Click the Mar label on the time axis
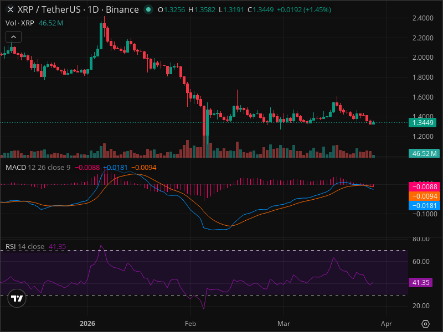This screenshot has width=443, height=332. pyautogui.click(x=284, y=324)
